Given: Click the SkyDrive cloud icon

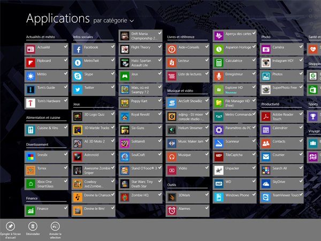Looking at the screenshot, I should [x=266, y=184].
